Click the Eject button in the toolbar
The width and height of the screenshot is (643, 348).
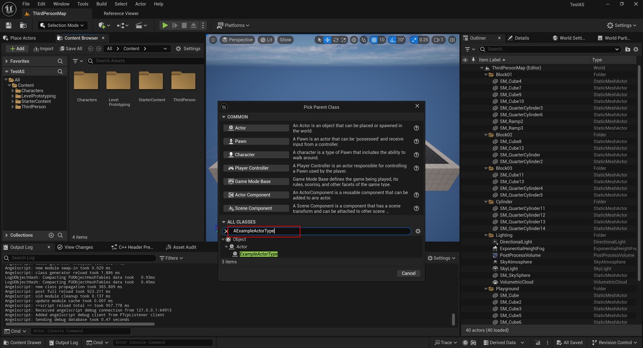coord(193,25)
